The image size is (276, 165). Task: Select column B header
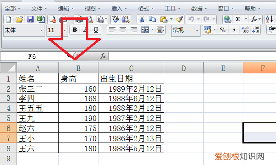pos(78,68)
